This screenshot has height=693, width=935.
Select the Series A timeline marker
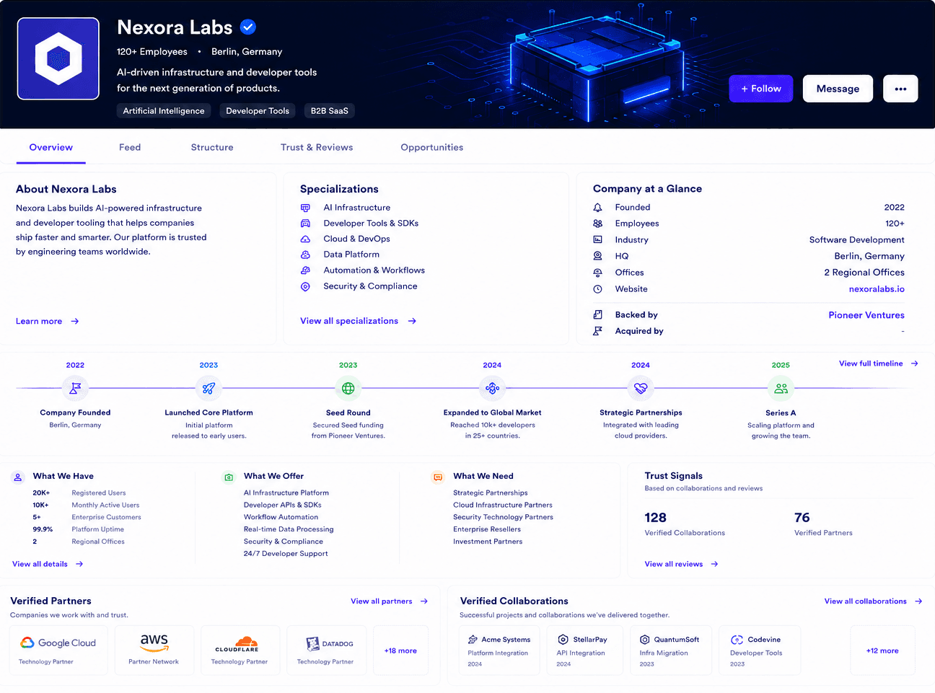(781, 388)
